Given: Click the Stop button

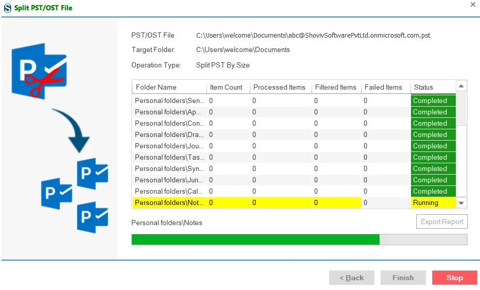Looking at the screenshot, I should tap(455, 278).
